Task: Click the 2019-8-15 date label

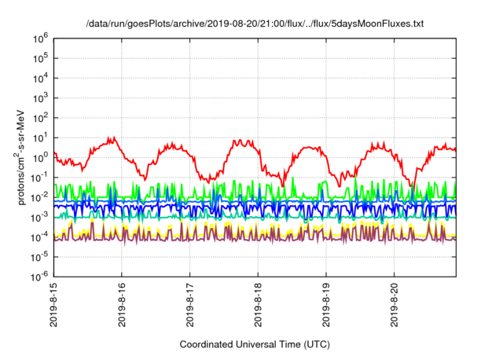Action: (53, 305)
